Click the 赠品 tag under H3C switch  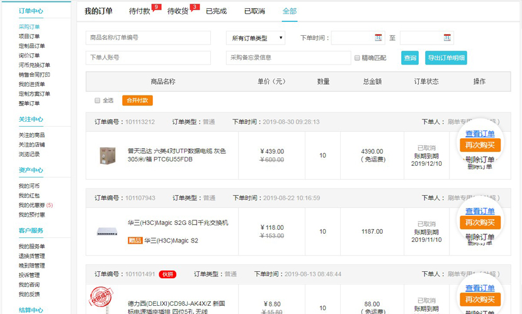click(x=135, y=241)
